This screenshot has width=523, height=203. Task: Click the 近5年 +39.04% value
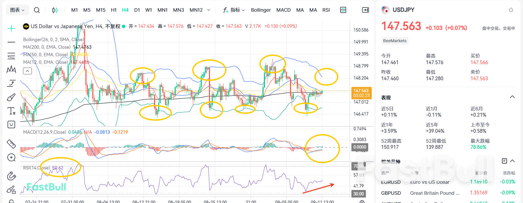click(435, 131)
